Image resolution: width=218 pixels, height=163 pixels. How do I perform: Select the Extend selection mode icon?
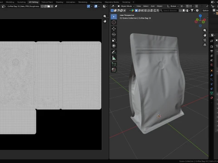coord(115,10)
